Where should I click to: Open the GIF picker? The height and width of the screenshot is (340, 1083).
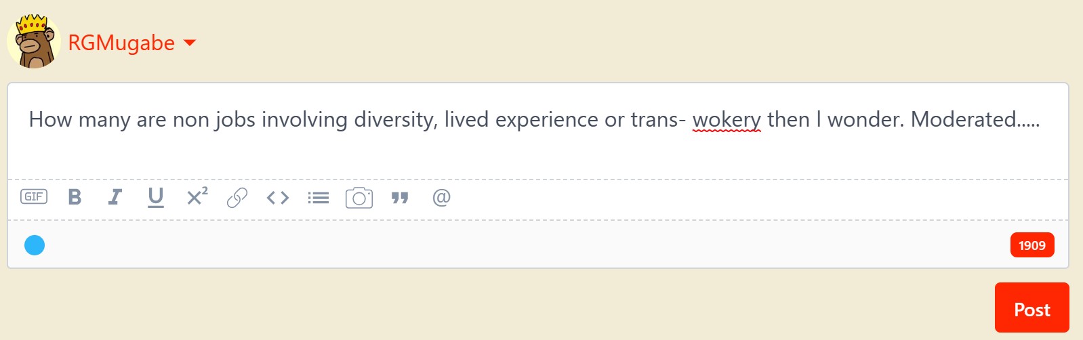(x=34, y=197)
